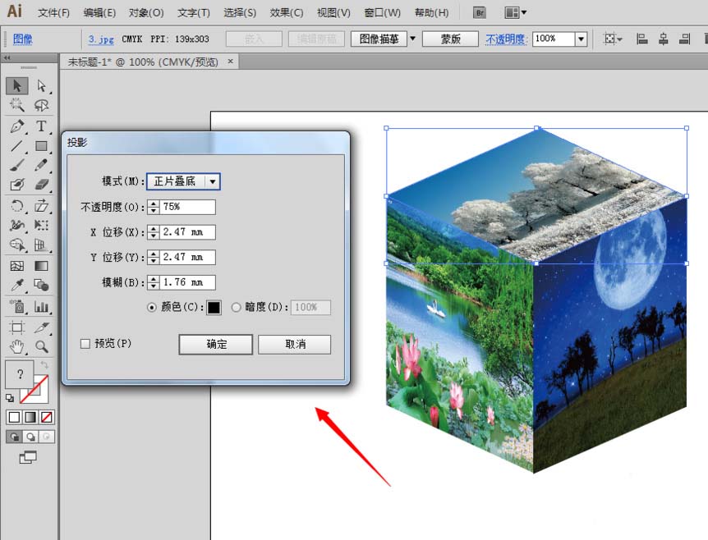
Task: Select the Hand tool
Action: pos(17,346)
